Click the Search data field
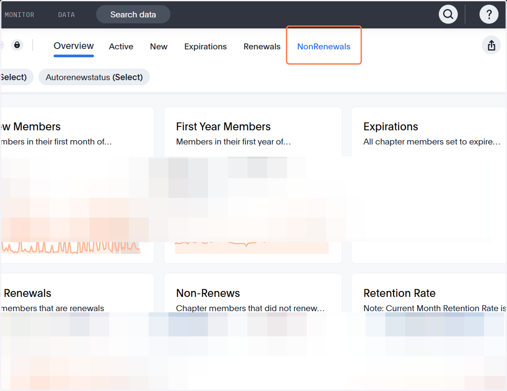Screen dimensions: 507x391 pyautogui.click(x=133, y=14)
